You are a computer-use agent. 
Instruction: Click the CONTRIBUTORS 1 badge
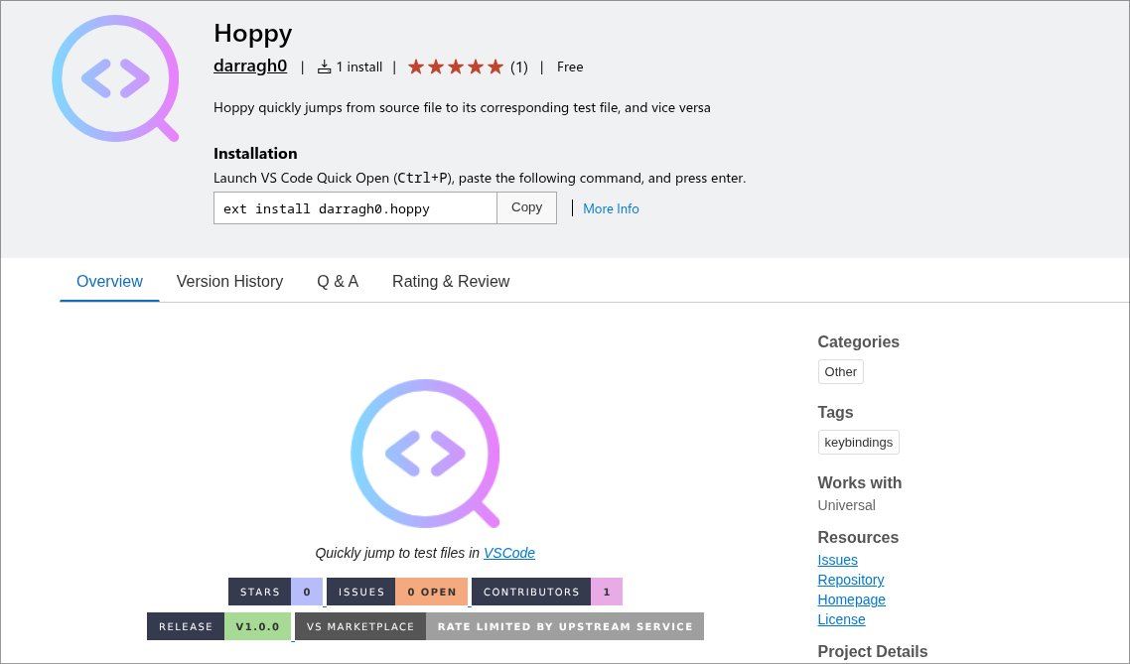pos(546,591)
